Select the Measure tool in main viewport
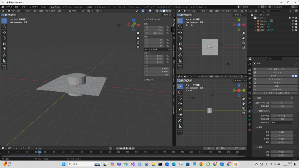Viewport: 299px width, 168px height. (x=4, y=60)
